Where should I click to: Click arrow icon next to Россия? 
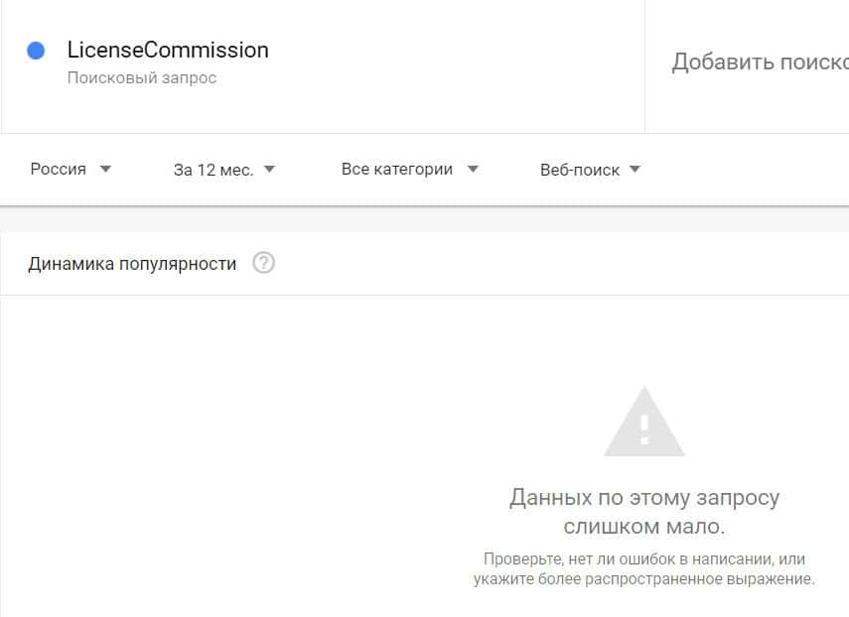click(x=105, y=169)
